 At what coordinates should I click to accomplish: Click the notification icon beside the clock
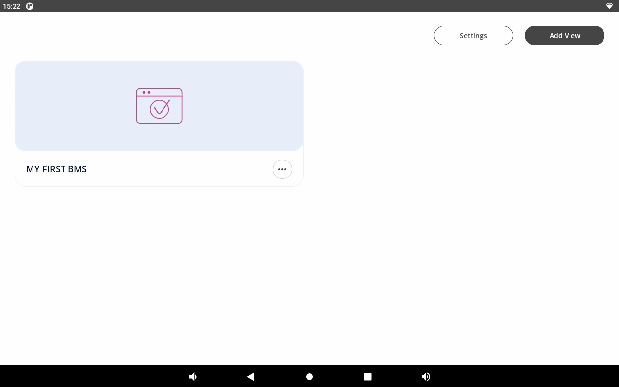pyautogui.click(x=30, y=6)
